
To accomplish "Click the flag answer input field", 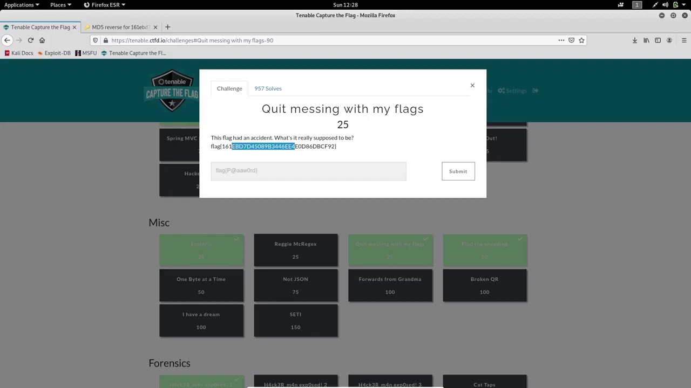I will [x=308, y=171].
